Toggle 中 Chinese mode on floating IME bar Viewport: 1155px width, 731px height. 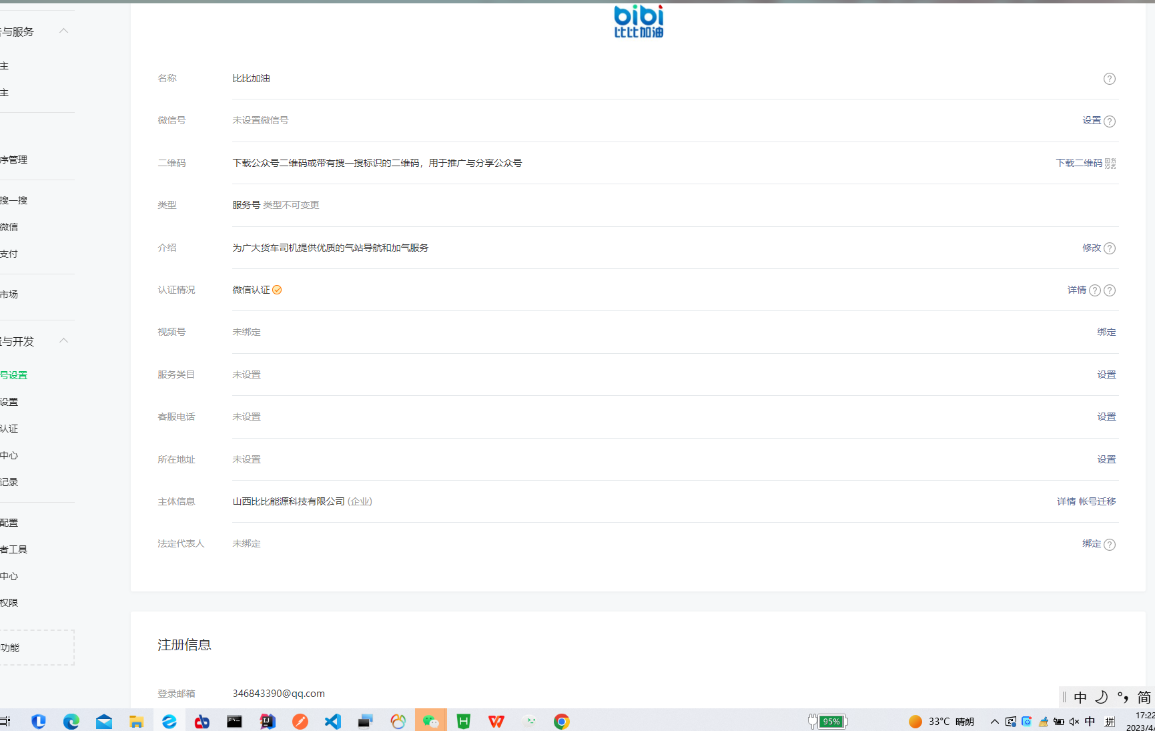click(1080, 698)
